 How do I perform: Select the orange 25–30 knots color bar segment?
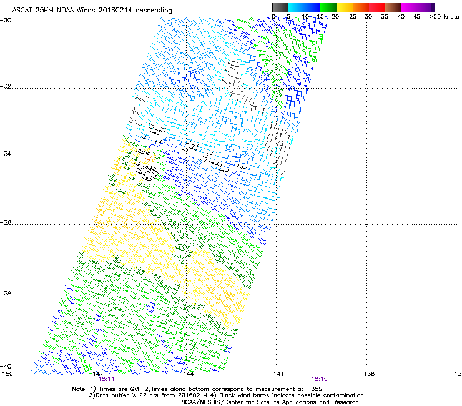[361, 7]
